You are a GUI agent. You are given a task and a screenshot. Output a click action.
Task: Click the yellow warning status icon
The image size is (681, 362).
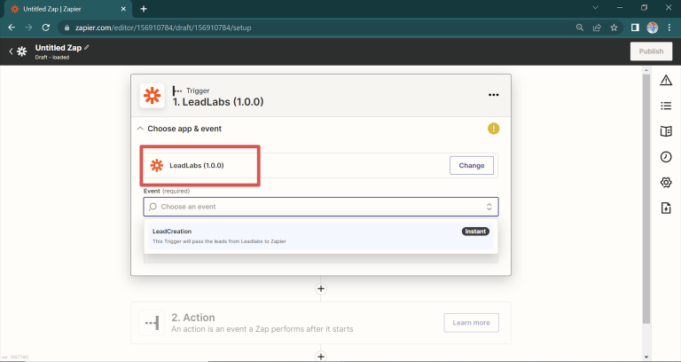pyautogui.click(x=493, y=128)
